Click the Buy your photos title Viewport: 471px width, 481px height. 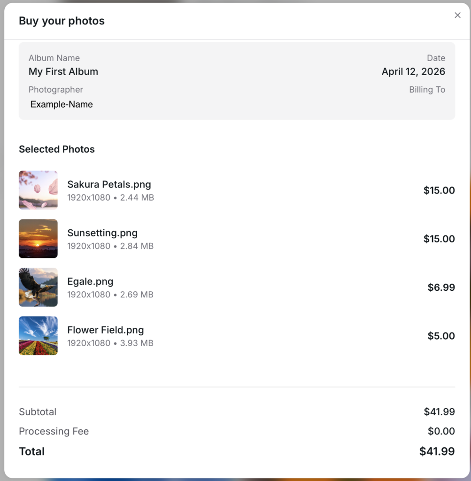pyautogui.click(x=62, y=21)
